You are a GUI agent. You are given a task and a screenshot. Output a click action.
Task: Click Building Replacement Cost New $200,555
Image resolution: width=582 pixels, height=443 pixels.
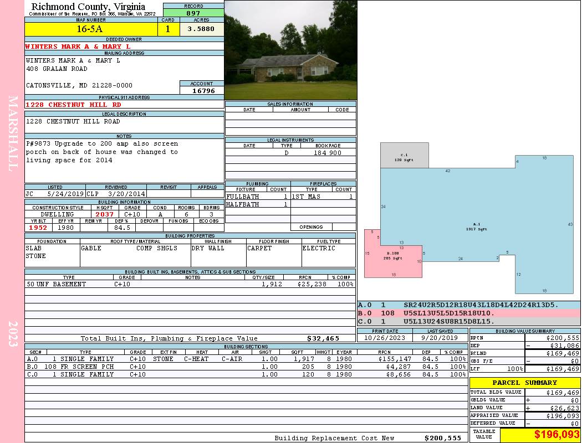pos(443,438)
